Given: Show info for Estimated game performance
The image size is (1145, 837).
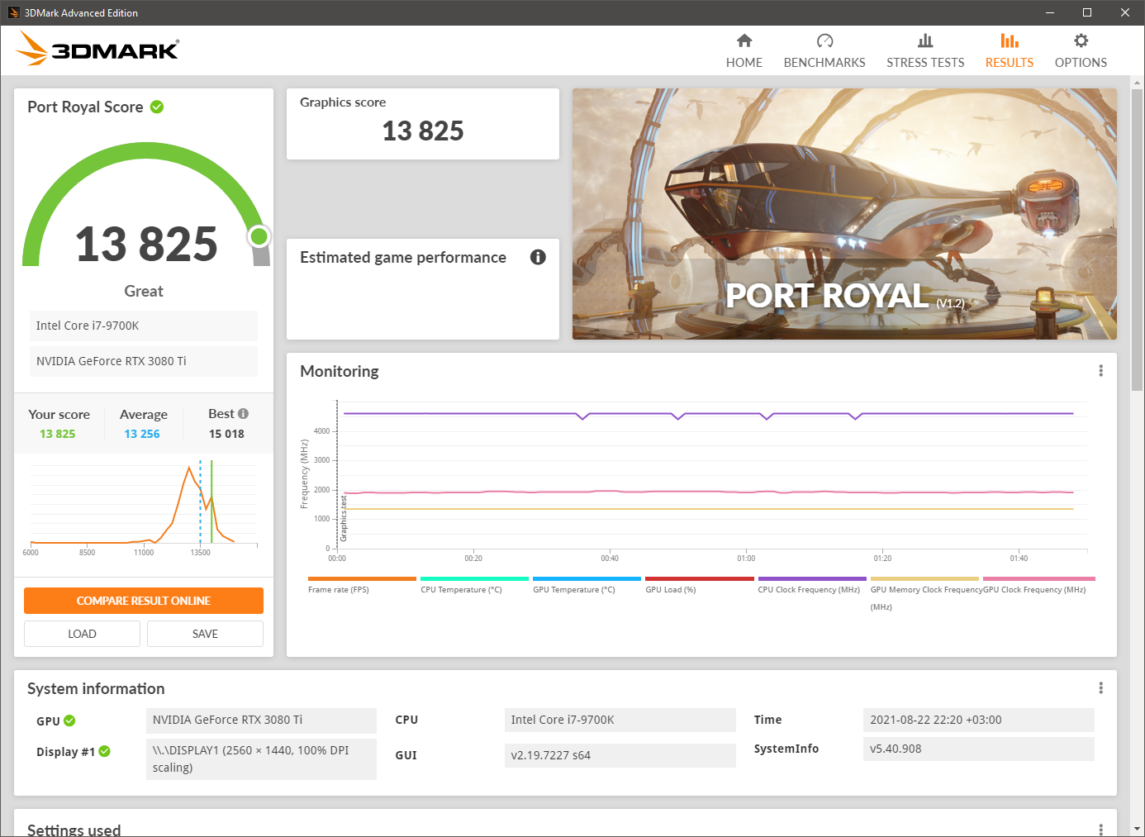Looking at the screenshot, I should tap(538, 257).
